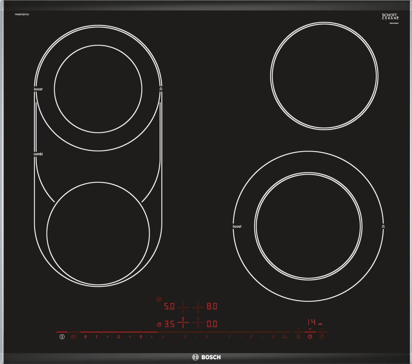Tap the double chevron on upper-left zone

(161, 89)
